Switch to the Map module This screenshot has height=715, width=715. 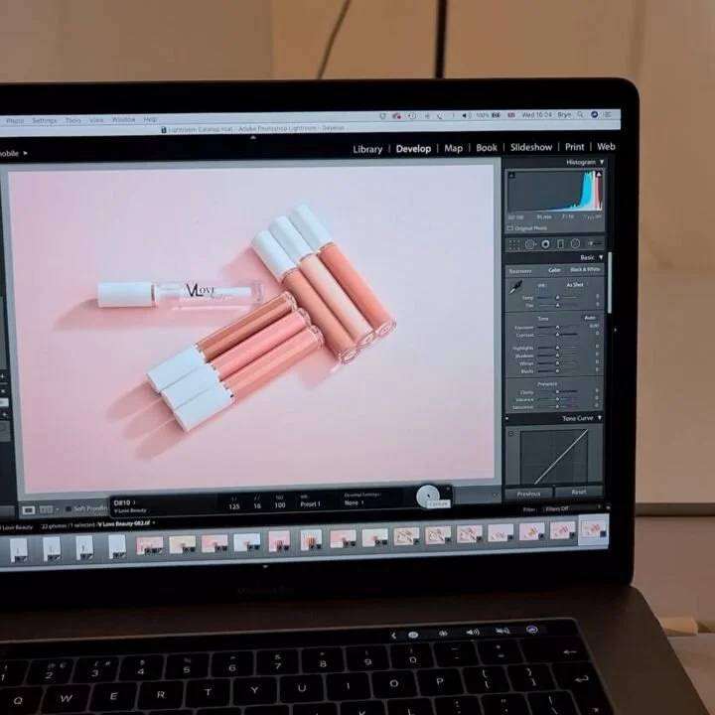(x=453, y=148)
